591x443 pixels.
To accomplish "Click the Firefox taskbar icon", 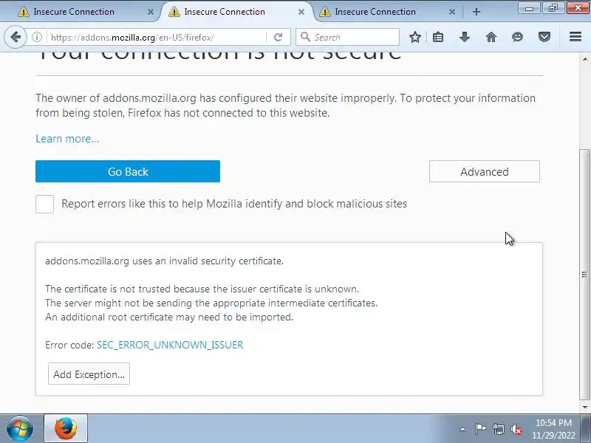I will 66,428.
